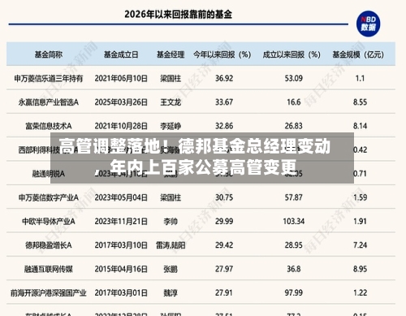
Task: Click the fund size value 8.95
Action: click(x=360, y=269)
